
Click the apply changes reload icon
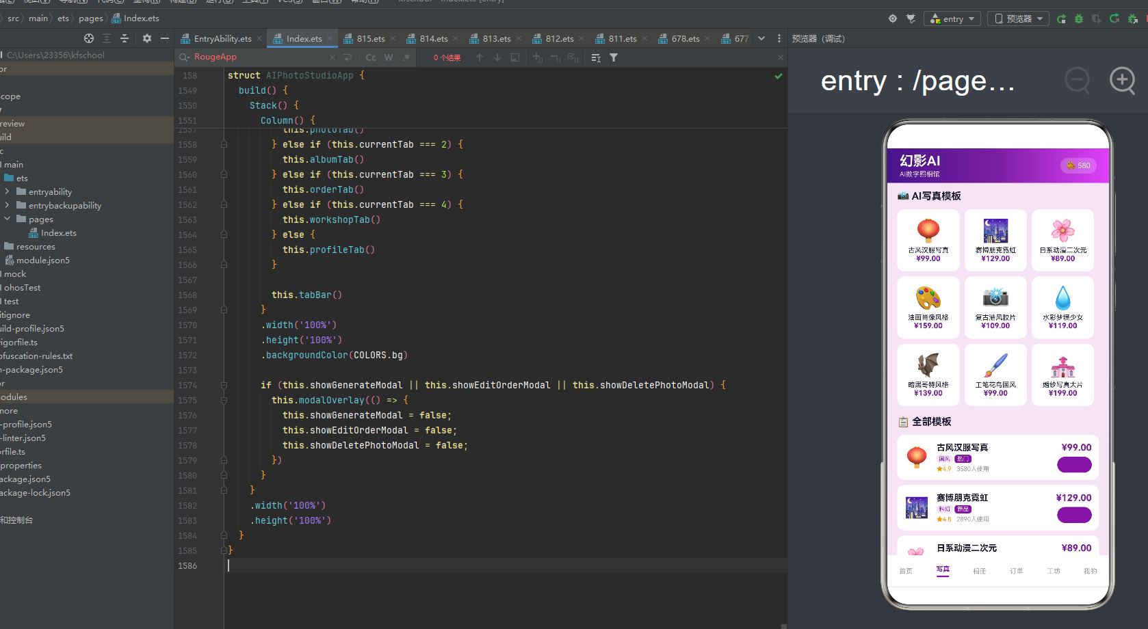click(x=1114, y=19)
